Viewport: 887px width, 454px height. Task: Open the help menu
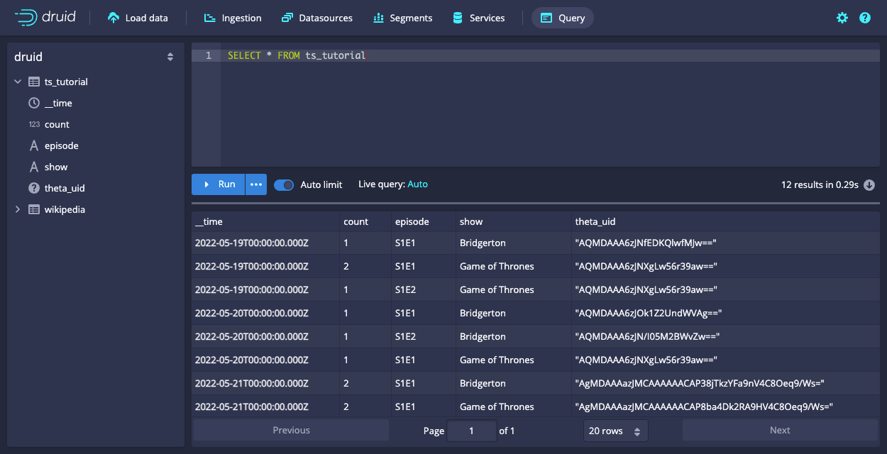click(x=864, y=18)
